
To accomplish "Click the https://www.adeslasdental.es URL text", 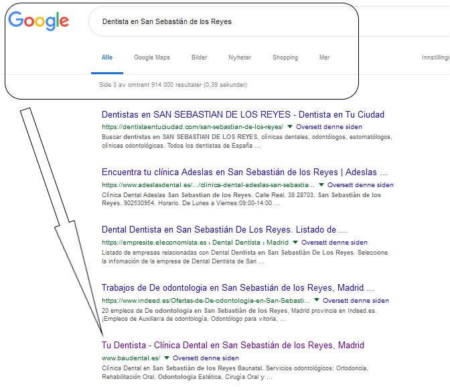I will pos(208,184).
